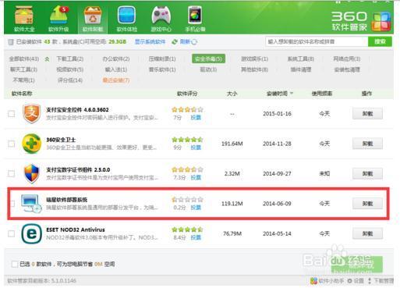The height and width of the screenshot is (288, 400).
Task: Click Alipay security control shield icon
Action: pos(31,113)
